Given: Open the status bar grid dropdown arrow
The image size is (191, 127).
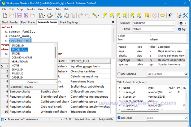Looking at the screenshot, I should coord(6,120).
